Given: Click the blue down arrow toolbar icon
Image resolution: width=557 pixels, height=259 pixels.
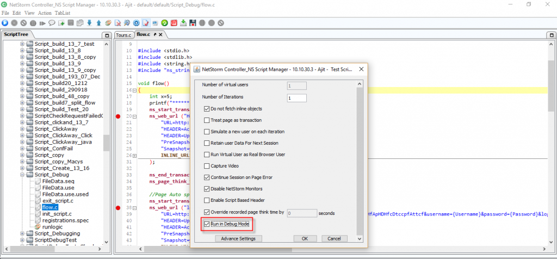Looking at the screenshot, I should (x=89, y=23).
